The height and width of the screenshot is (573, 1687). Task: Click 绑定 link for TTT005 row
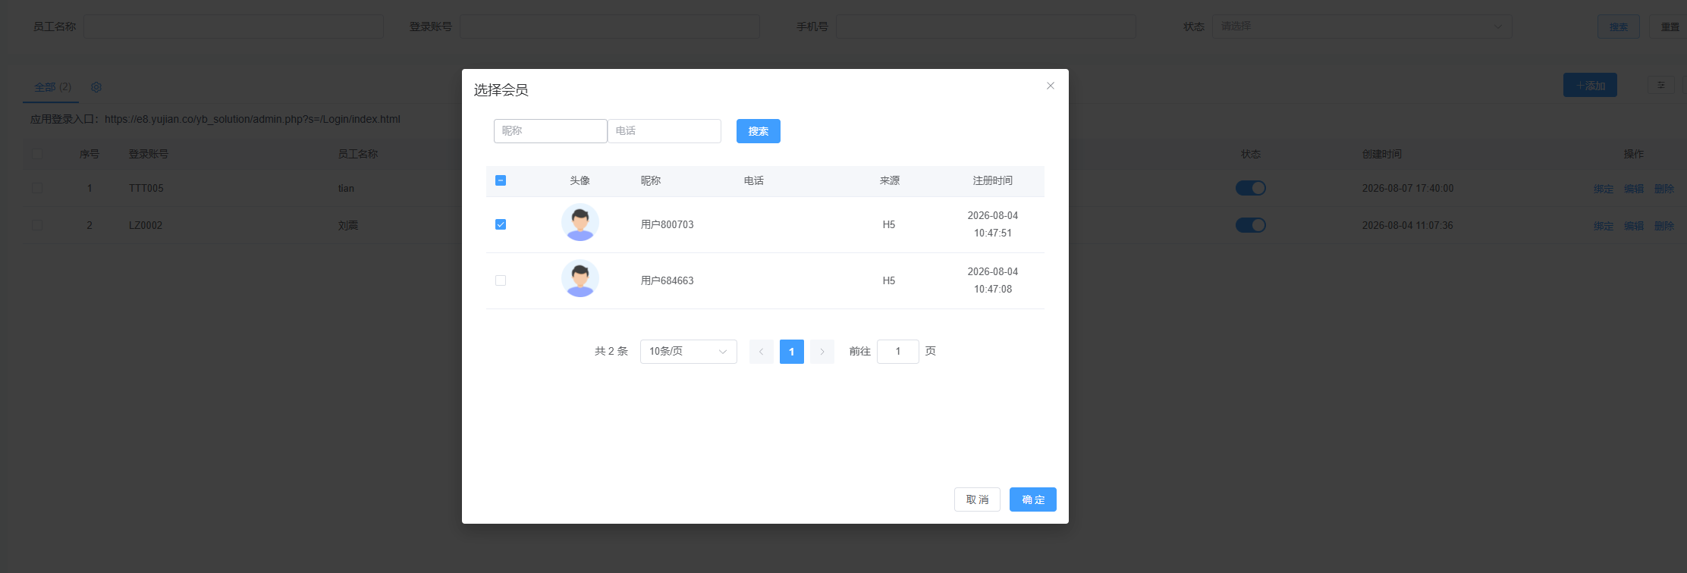[1604, 189]
